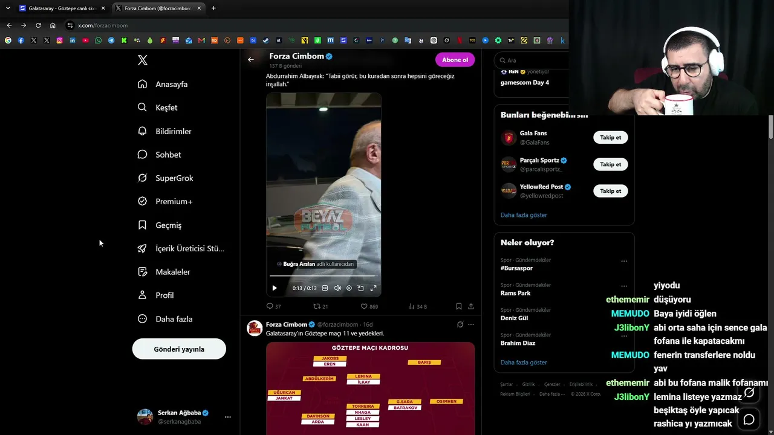
Task: Open video settings gear in the player
Action: (x=349, y=288)
